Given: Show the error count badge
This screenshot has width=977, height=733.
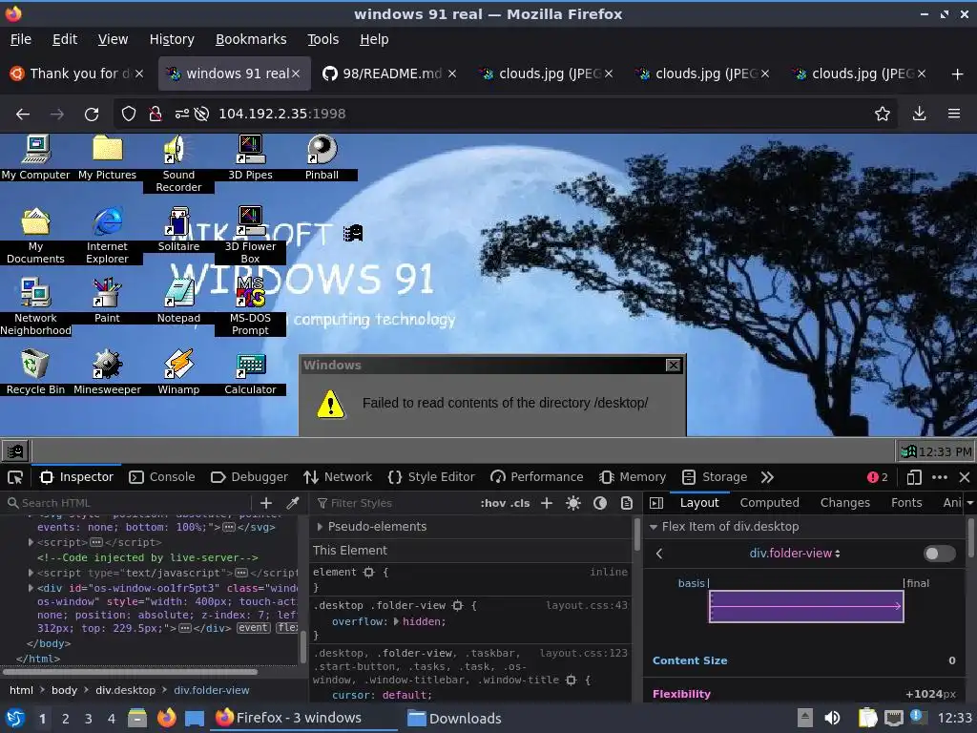Looking at the screenshot, I should pos(878,477).
